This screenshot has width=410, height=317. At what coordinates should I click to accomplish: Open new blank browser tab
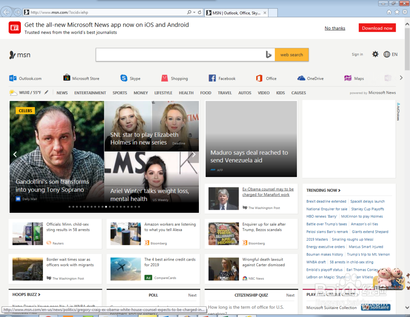pyautogui.click(x=273, y=13)
